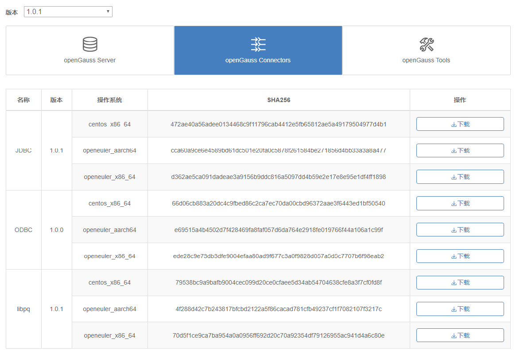Select JDBC's openeuler_x86_64 OS cell
Image resolution: width=520 pixels, height=350 pixels.
pos(110,177)
